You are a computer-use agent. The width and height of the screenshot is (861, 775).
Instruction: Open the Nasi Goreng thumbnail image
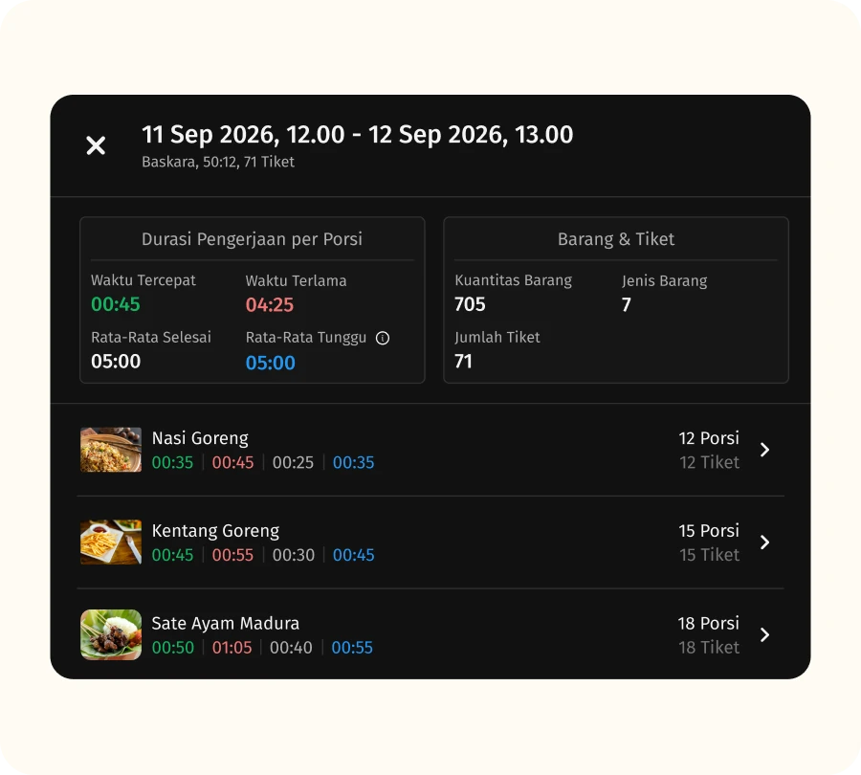click(x=111, y=450)
